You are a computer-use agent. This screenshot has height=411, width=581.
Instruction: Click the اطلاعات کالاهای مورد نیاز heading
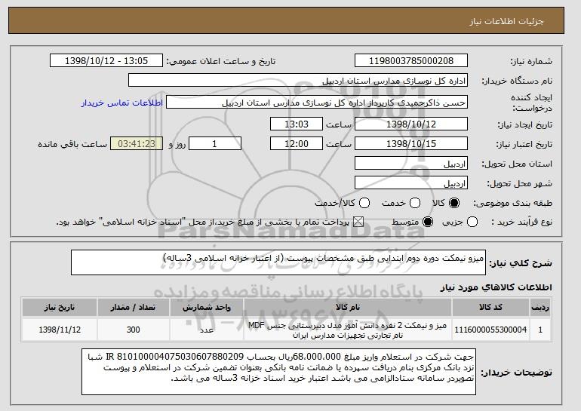(496, 287)
